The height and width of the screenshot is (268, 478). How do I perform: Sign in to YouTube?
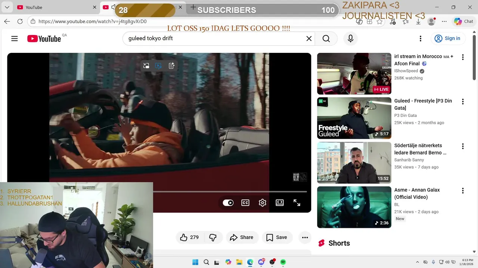447,38
